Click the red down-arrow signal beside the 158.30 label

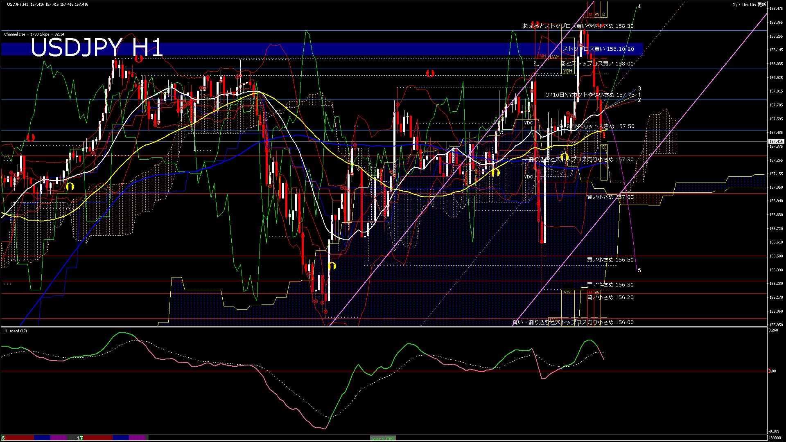tap(534, 24)
